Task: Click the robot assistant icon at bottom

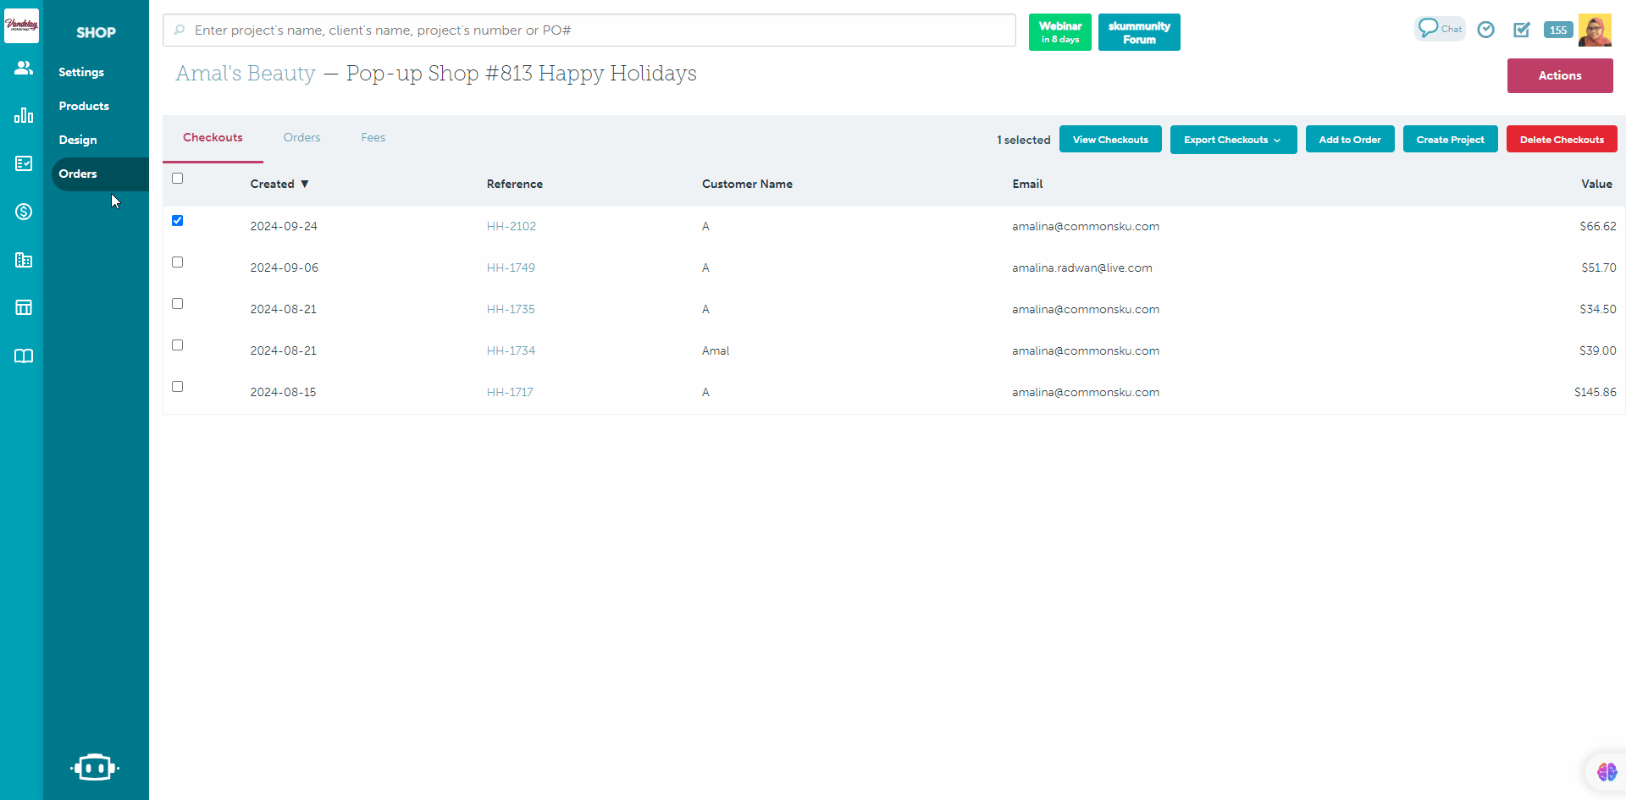Action: coord(94,767)
